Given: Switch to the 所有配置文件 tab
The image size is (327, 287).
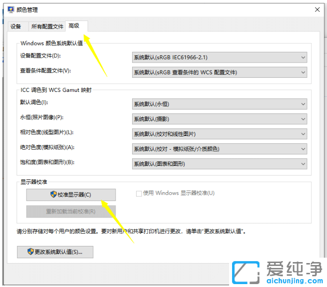Looking at the screenshot, I should tap(47, 26).
